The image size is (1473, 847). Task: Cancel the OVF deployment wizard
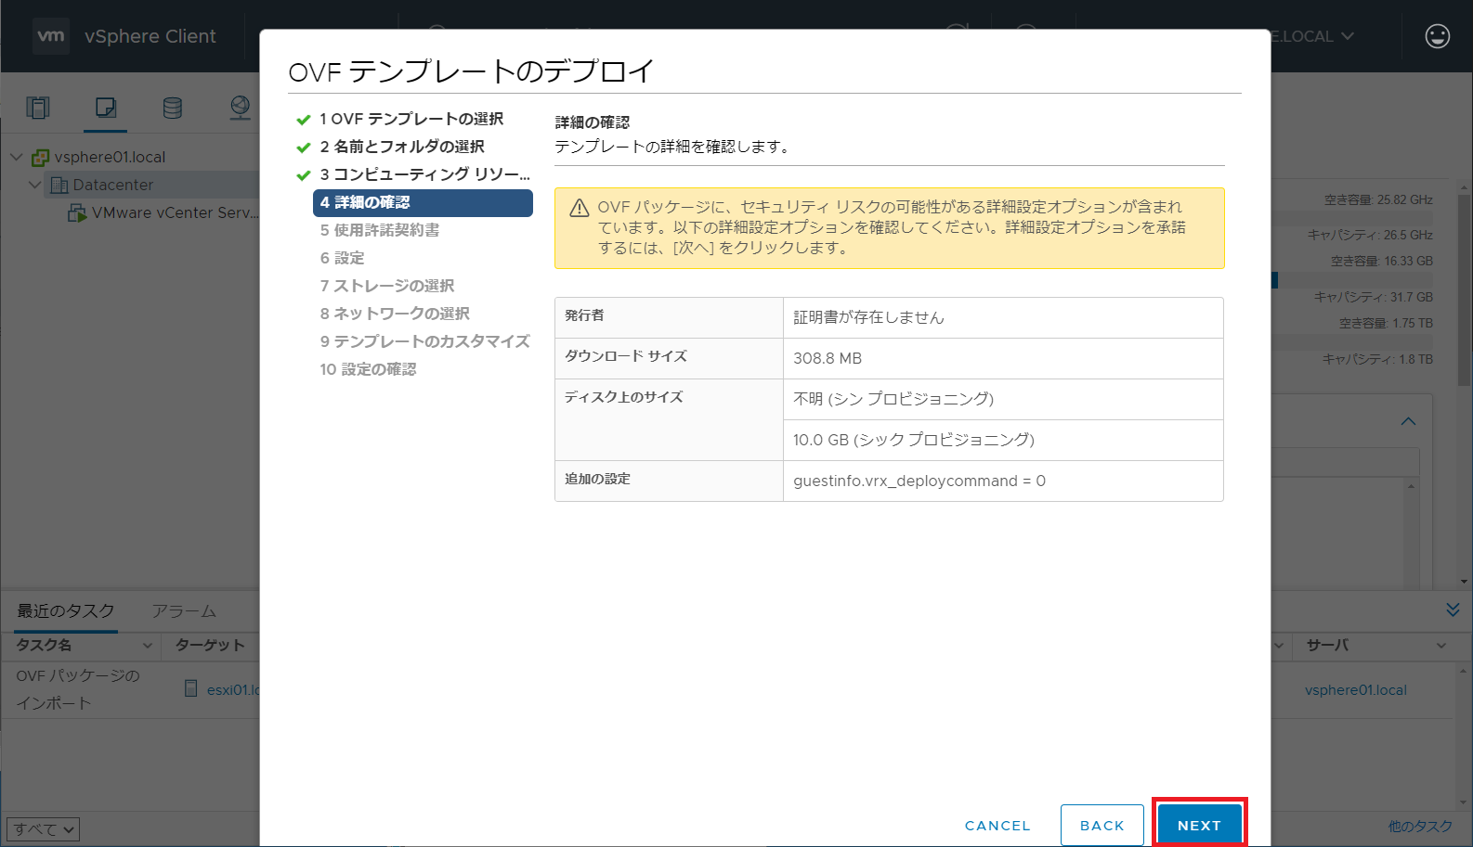997,825
